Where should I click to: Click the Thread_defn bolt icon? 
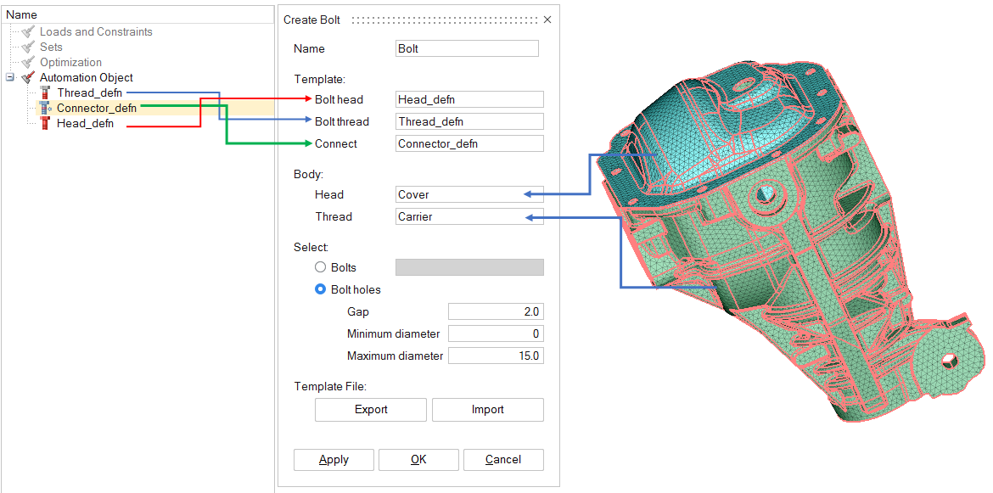click(x=45, y=92)
